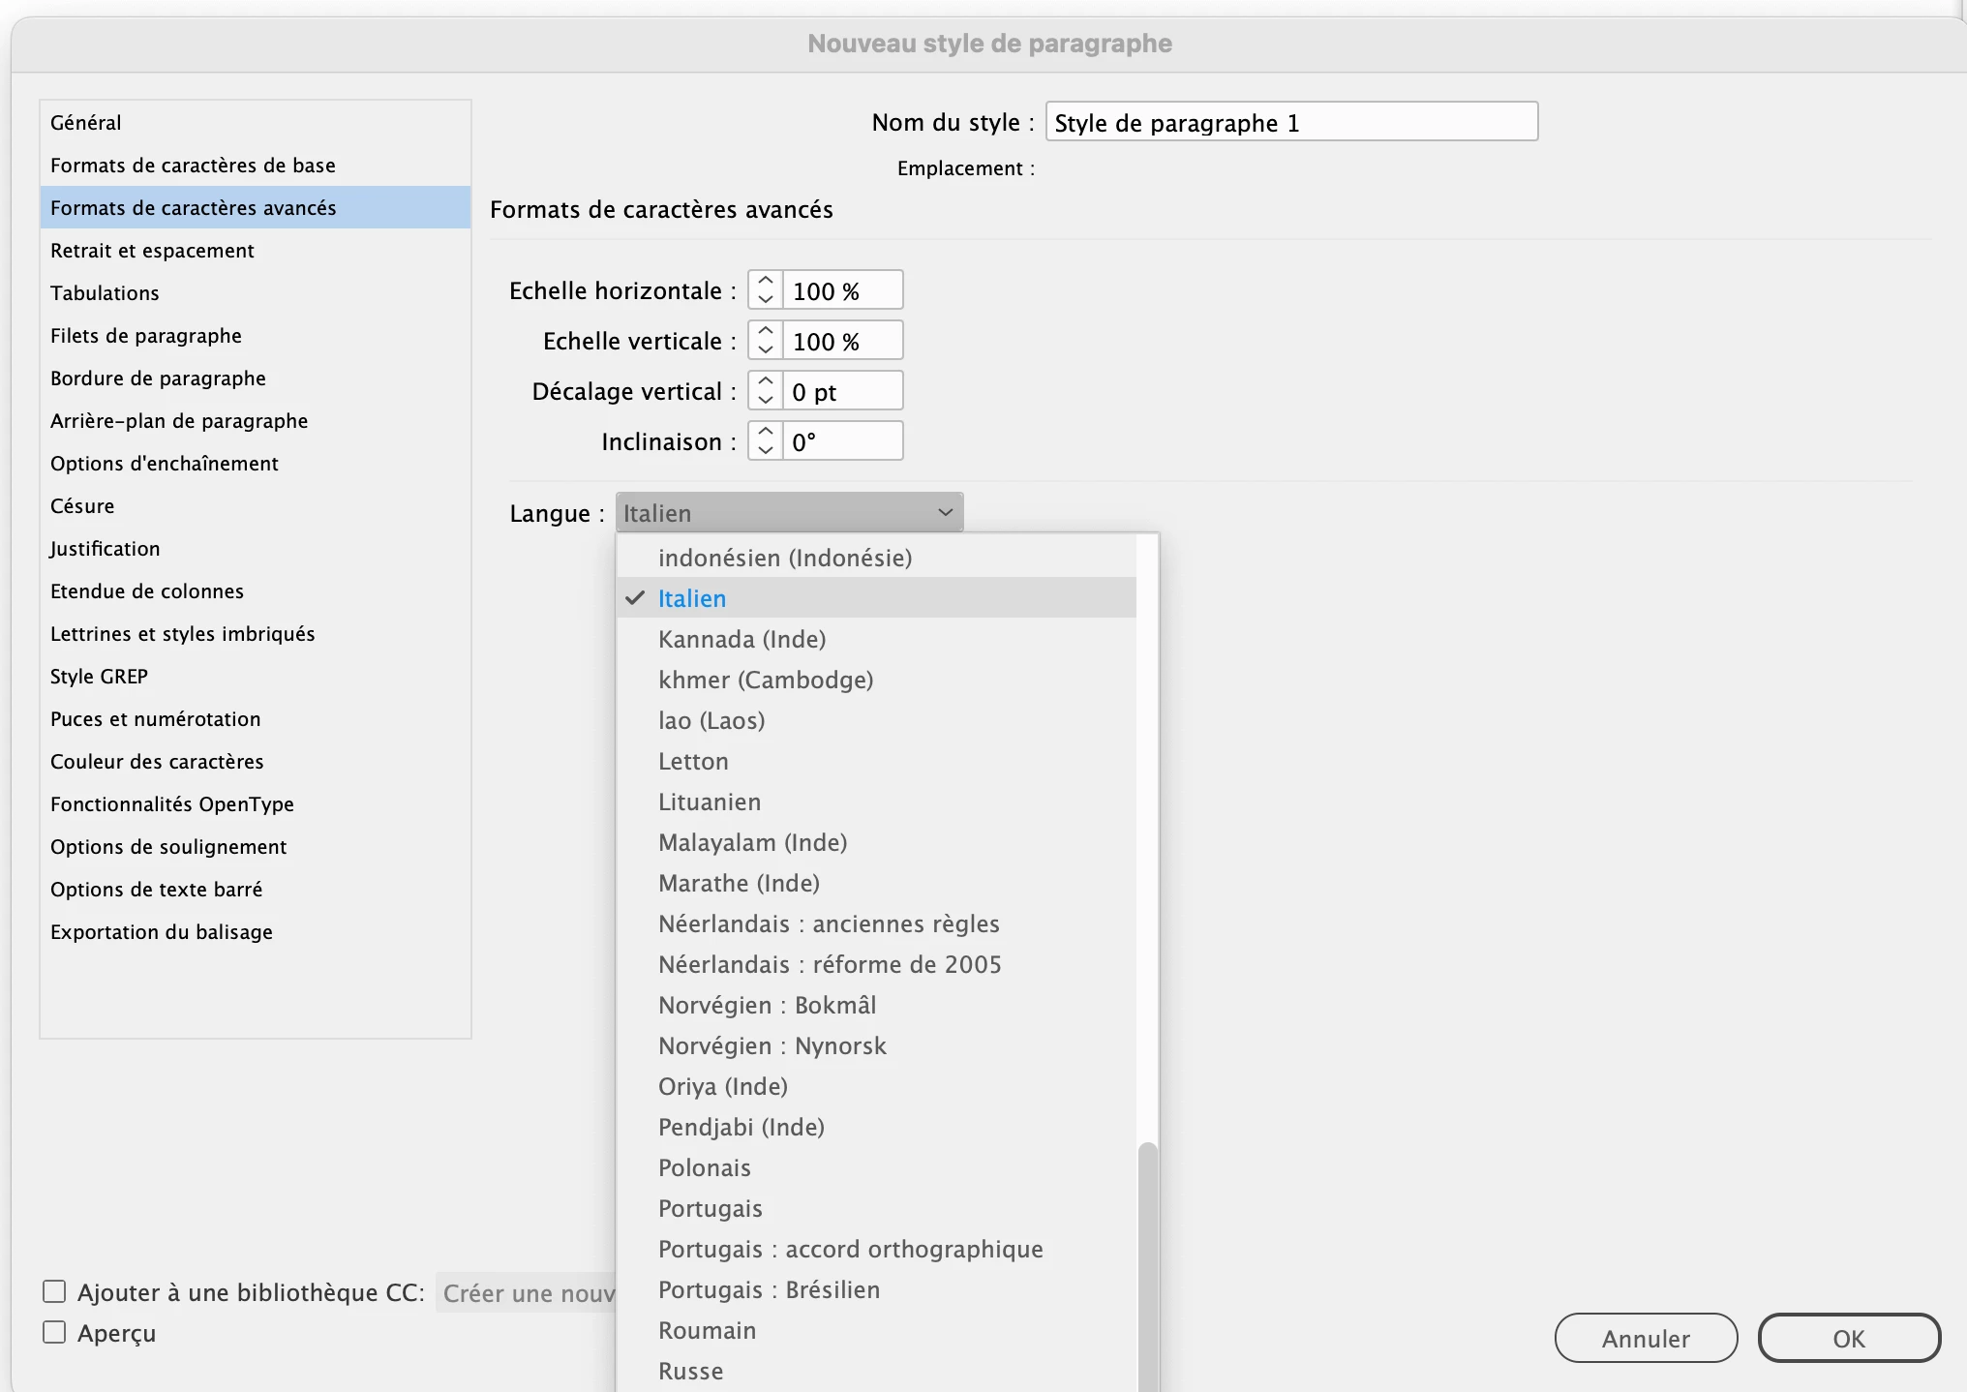Check Ajouter à une bibliothèque CC
Image resolution: width=1967 pixels, height=1392 pixels.
(x=54, y=1292)
